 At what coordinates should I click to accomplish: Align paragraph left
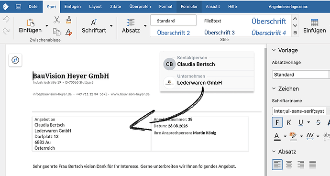(277, 165)
